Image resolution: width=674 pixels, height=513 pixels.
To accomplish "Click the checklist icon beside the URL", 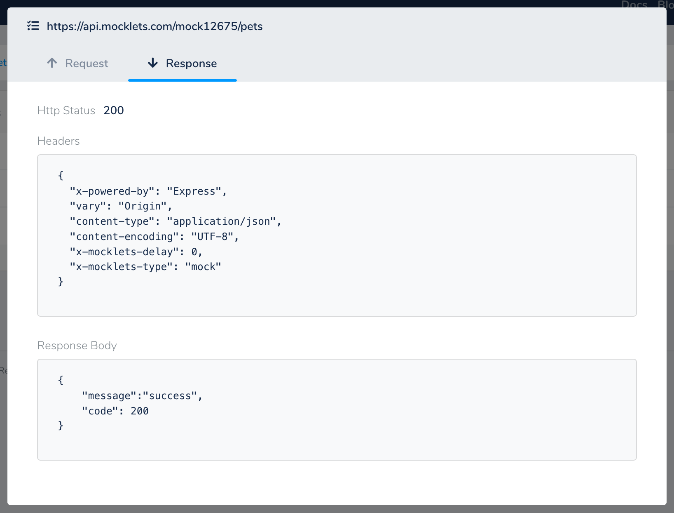I will click(33, 26).
